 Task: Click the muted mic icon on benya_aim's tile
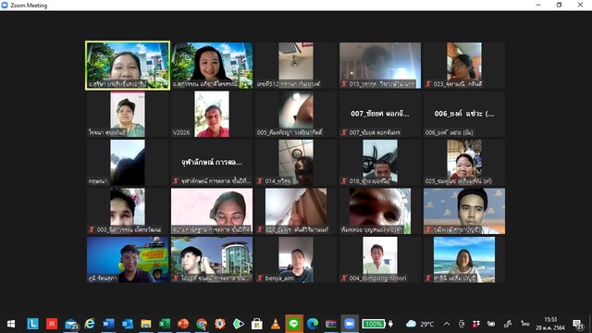tap(260, 278)
